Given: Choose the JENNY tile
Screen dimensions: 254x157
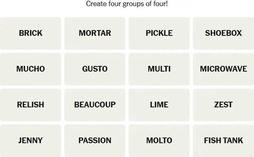Looking at the screenshot, I should pyautogui.click(x=31, y=141).
